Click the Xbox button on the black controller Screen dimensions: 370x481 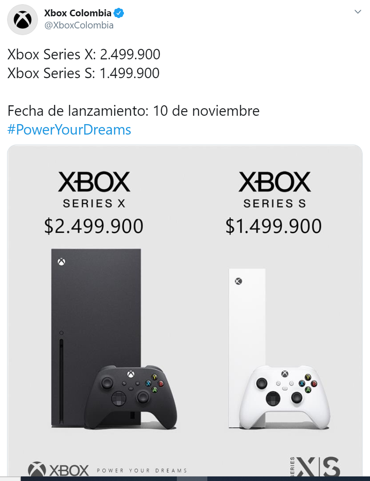click(131, 374)
